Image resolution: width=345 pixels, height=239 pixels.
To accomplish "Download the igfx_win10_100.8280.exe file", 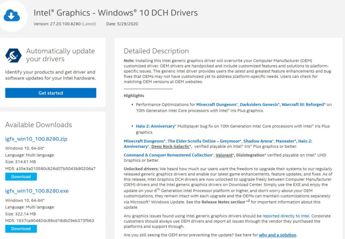I will tap(21, 229).
